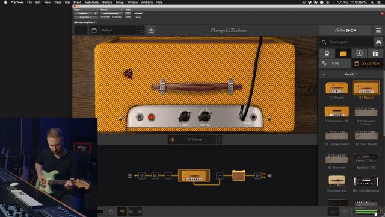Step to previous preset with up arrow
Viewport: 385px width, 217px height.
[x=141, y=28]
